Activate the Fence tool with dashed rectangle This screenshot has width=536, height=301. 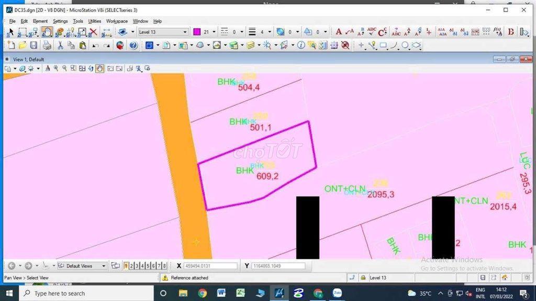22,32
